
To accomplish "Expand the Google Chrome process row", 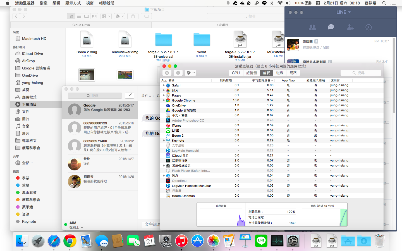I will coord(164,100).
